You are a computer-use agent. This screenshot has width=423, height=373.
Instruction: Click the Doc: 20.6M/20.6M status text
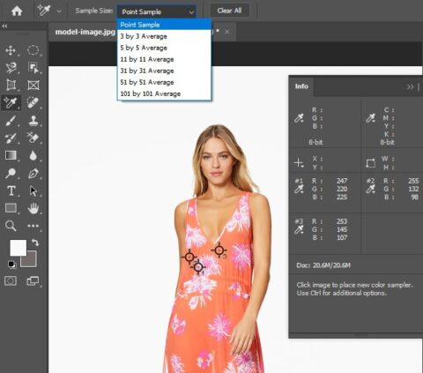(x=323, y=265)
